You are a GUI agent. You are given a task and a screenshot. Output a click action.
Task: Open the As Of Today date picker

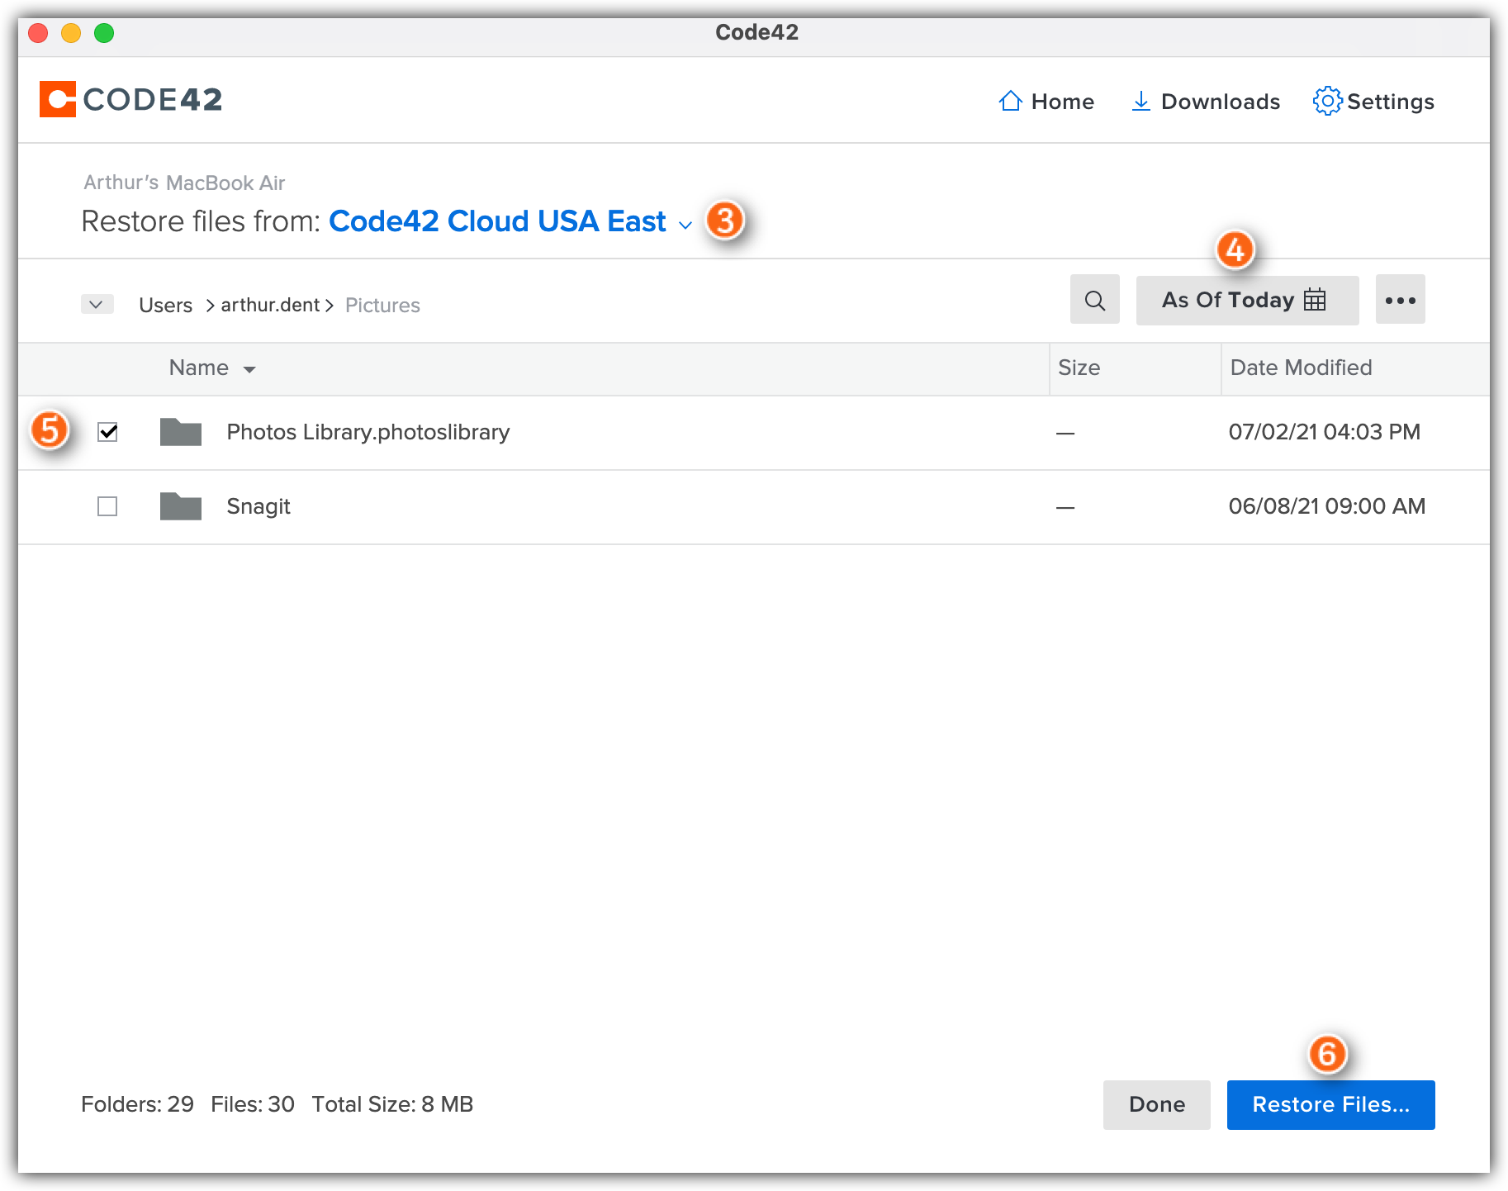point(1246,300)
